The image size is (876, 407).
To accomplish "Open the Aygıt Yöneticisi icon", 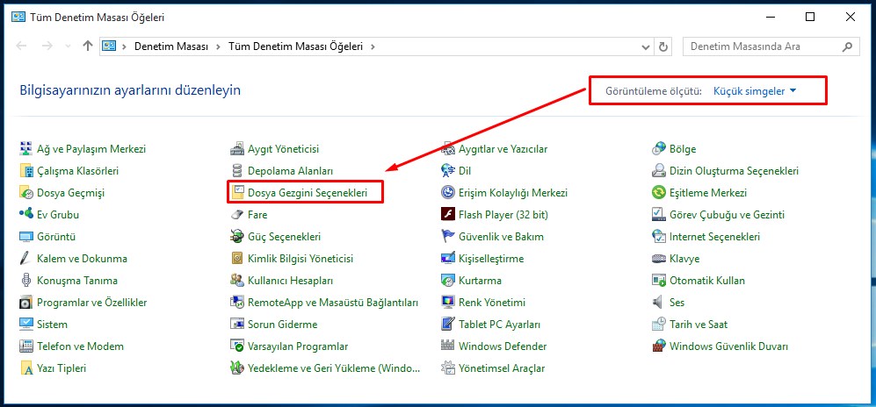I will (236, 149).
